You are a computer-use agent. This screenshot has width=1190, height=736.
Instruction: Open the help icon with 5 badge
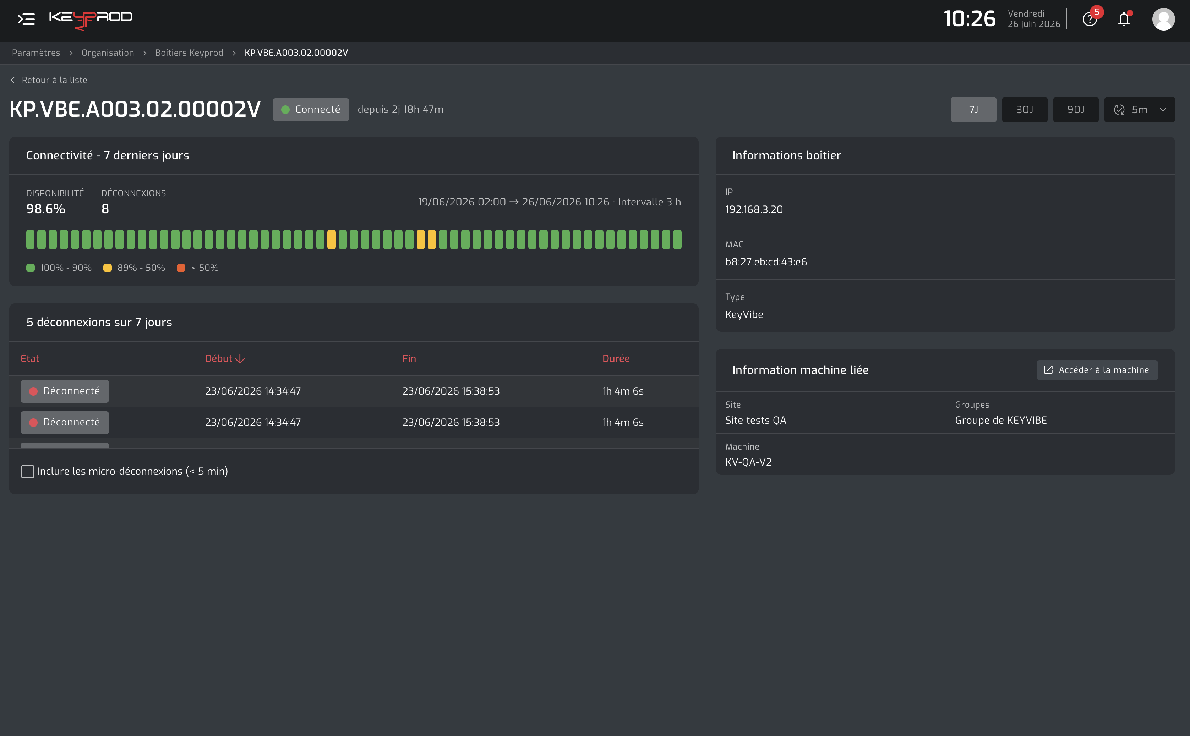click(x=1090, y=19)
